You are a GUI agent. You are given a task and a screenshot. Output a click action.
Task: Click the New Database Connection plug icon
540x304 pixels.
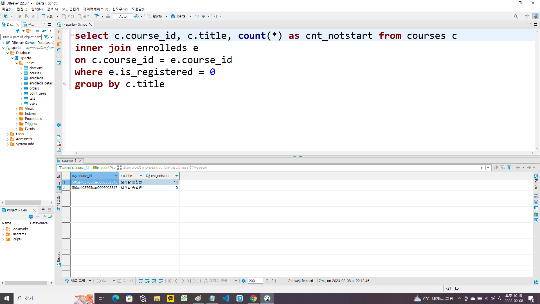pyautogui.click(x=6, y=16)
